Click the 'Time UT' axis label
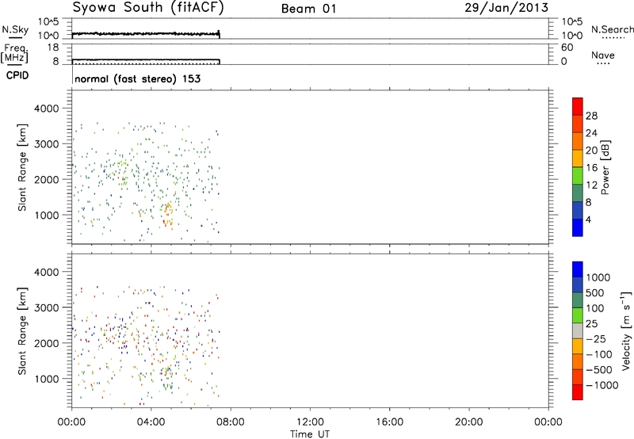The image size is (634, 439). [310, 434]
